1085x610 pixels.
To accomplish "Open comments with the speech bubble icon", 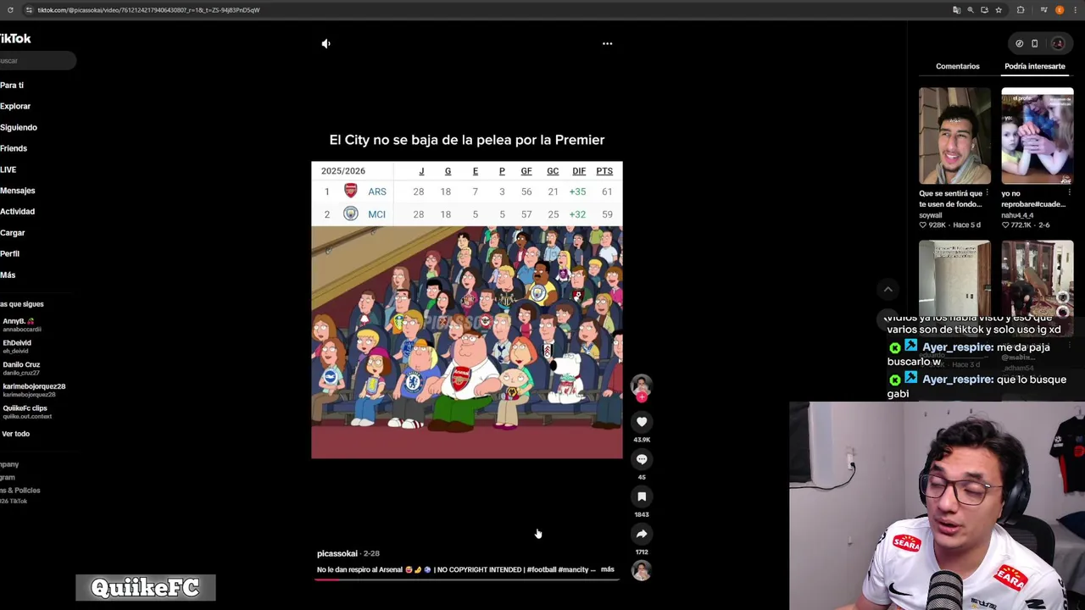I will pos(642,459).
